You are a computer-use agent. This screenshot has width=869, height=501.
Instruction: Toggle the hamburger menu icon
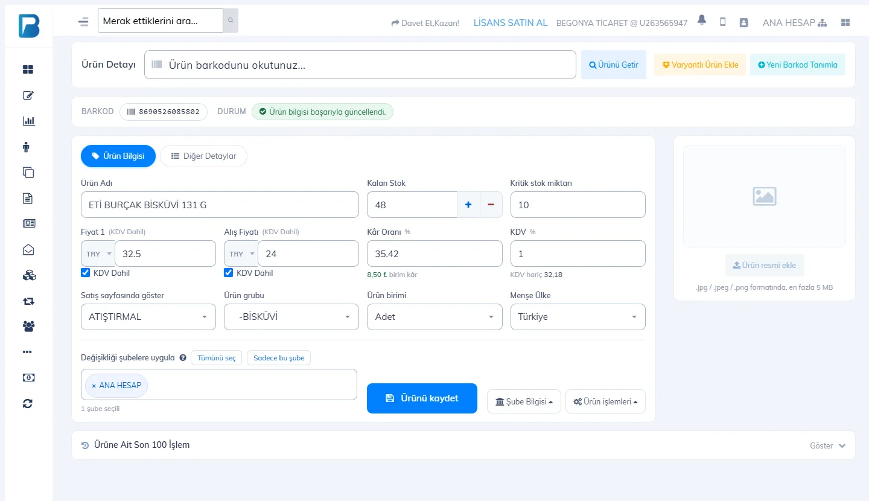(83, 22)
